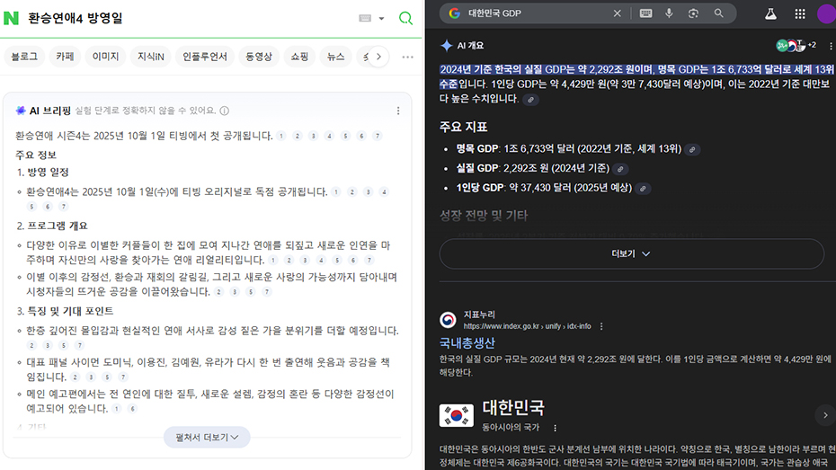Image resolution: width=836 pixels, height=470 pixels.
Task: Open the 국내총생산 search result link
Action: [467, 342]
